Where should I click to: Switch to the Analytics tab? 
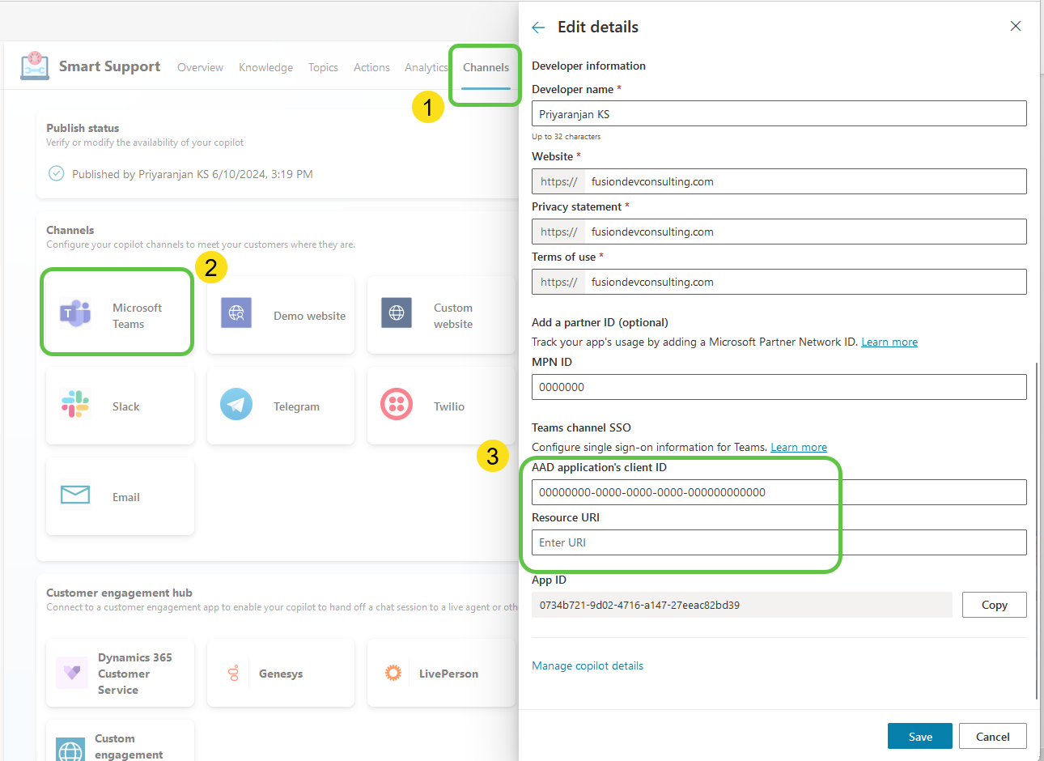pos(426,67)
